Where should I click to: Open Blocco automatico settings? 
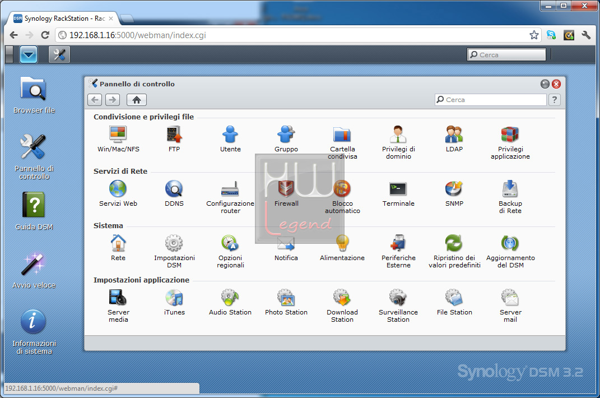tap(342, 197)
